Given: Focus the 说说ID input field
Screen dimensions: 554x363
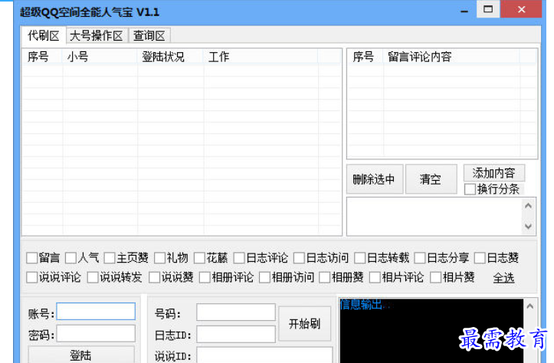Looking at the screenshot, I should coord(264,355).
